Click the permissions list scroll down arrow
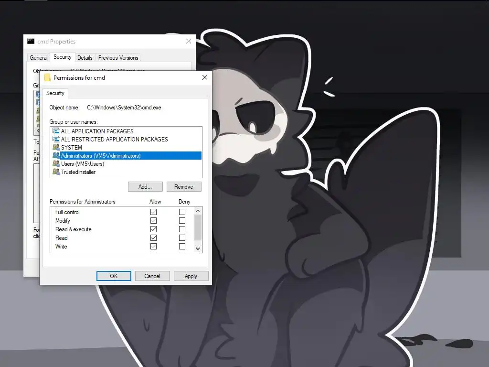 pos(198,248)
